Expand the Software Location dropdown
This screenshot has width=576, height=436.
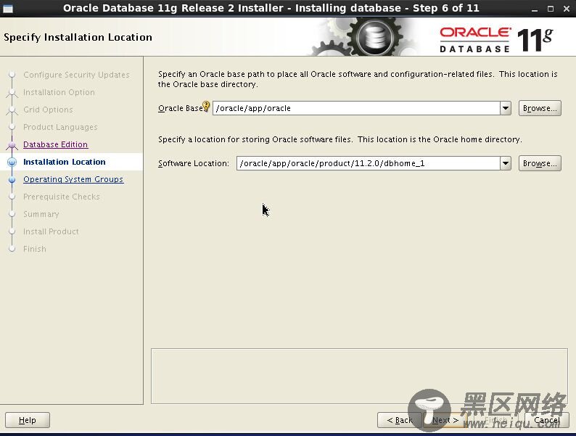506,163
